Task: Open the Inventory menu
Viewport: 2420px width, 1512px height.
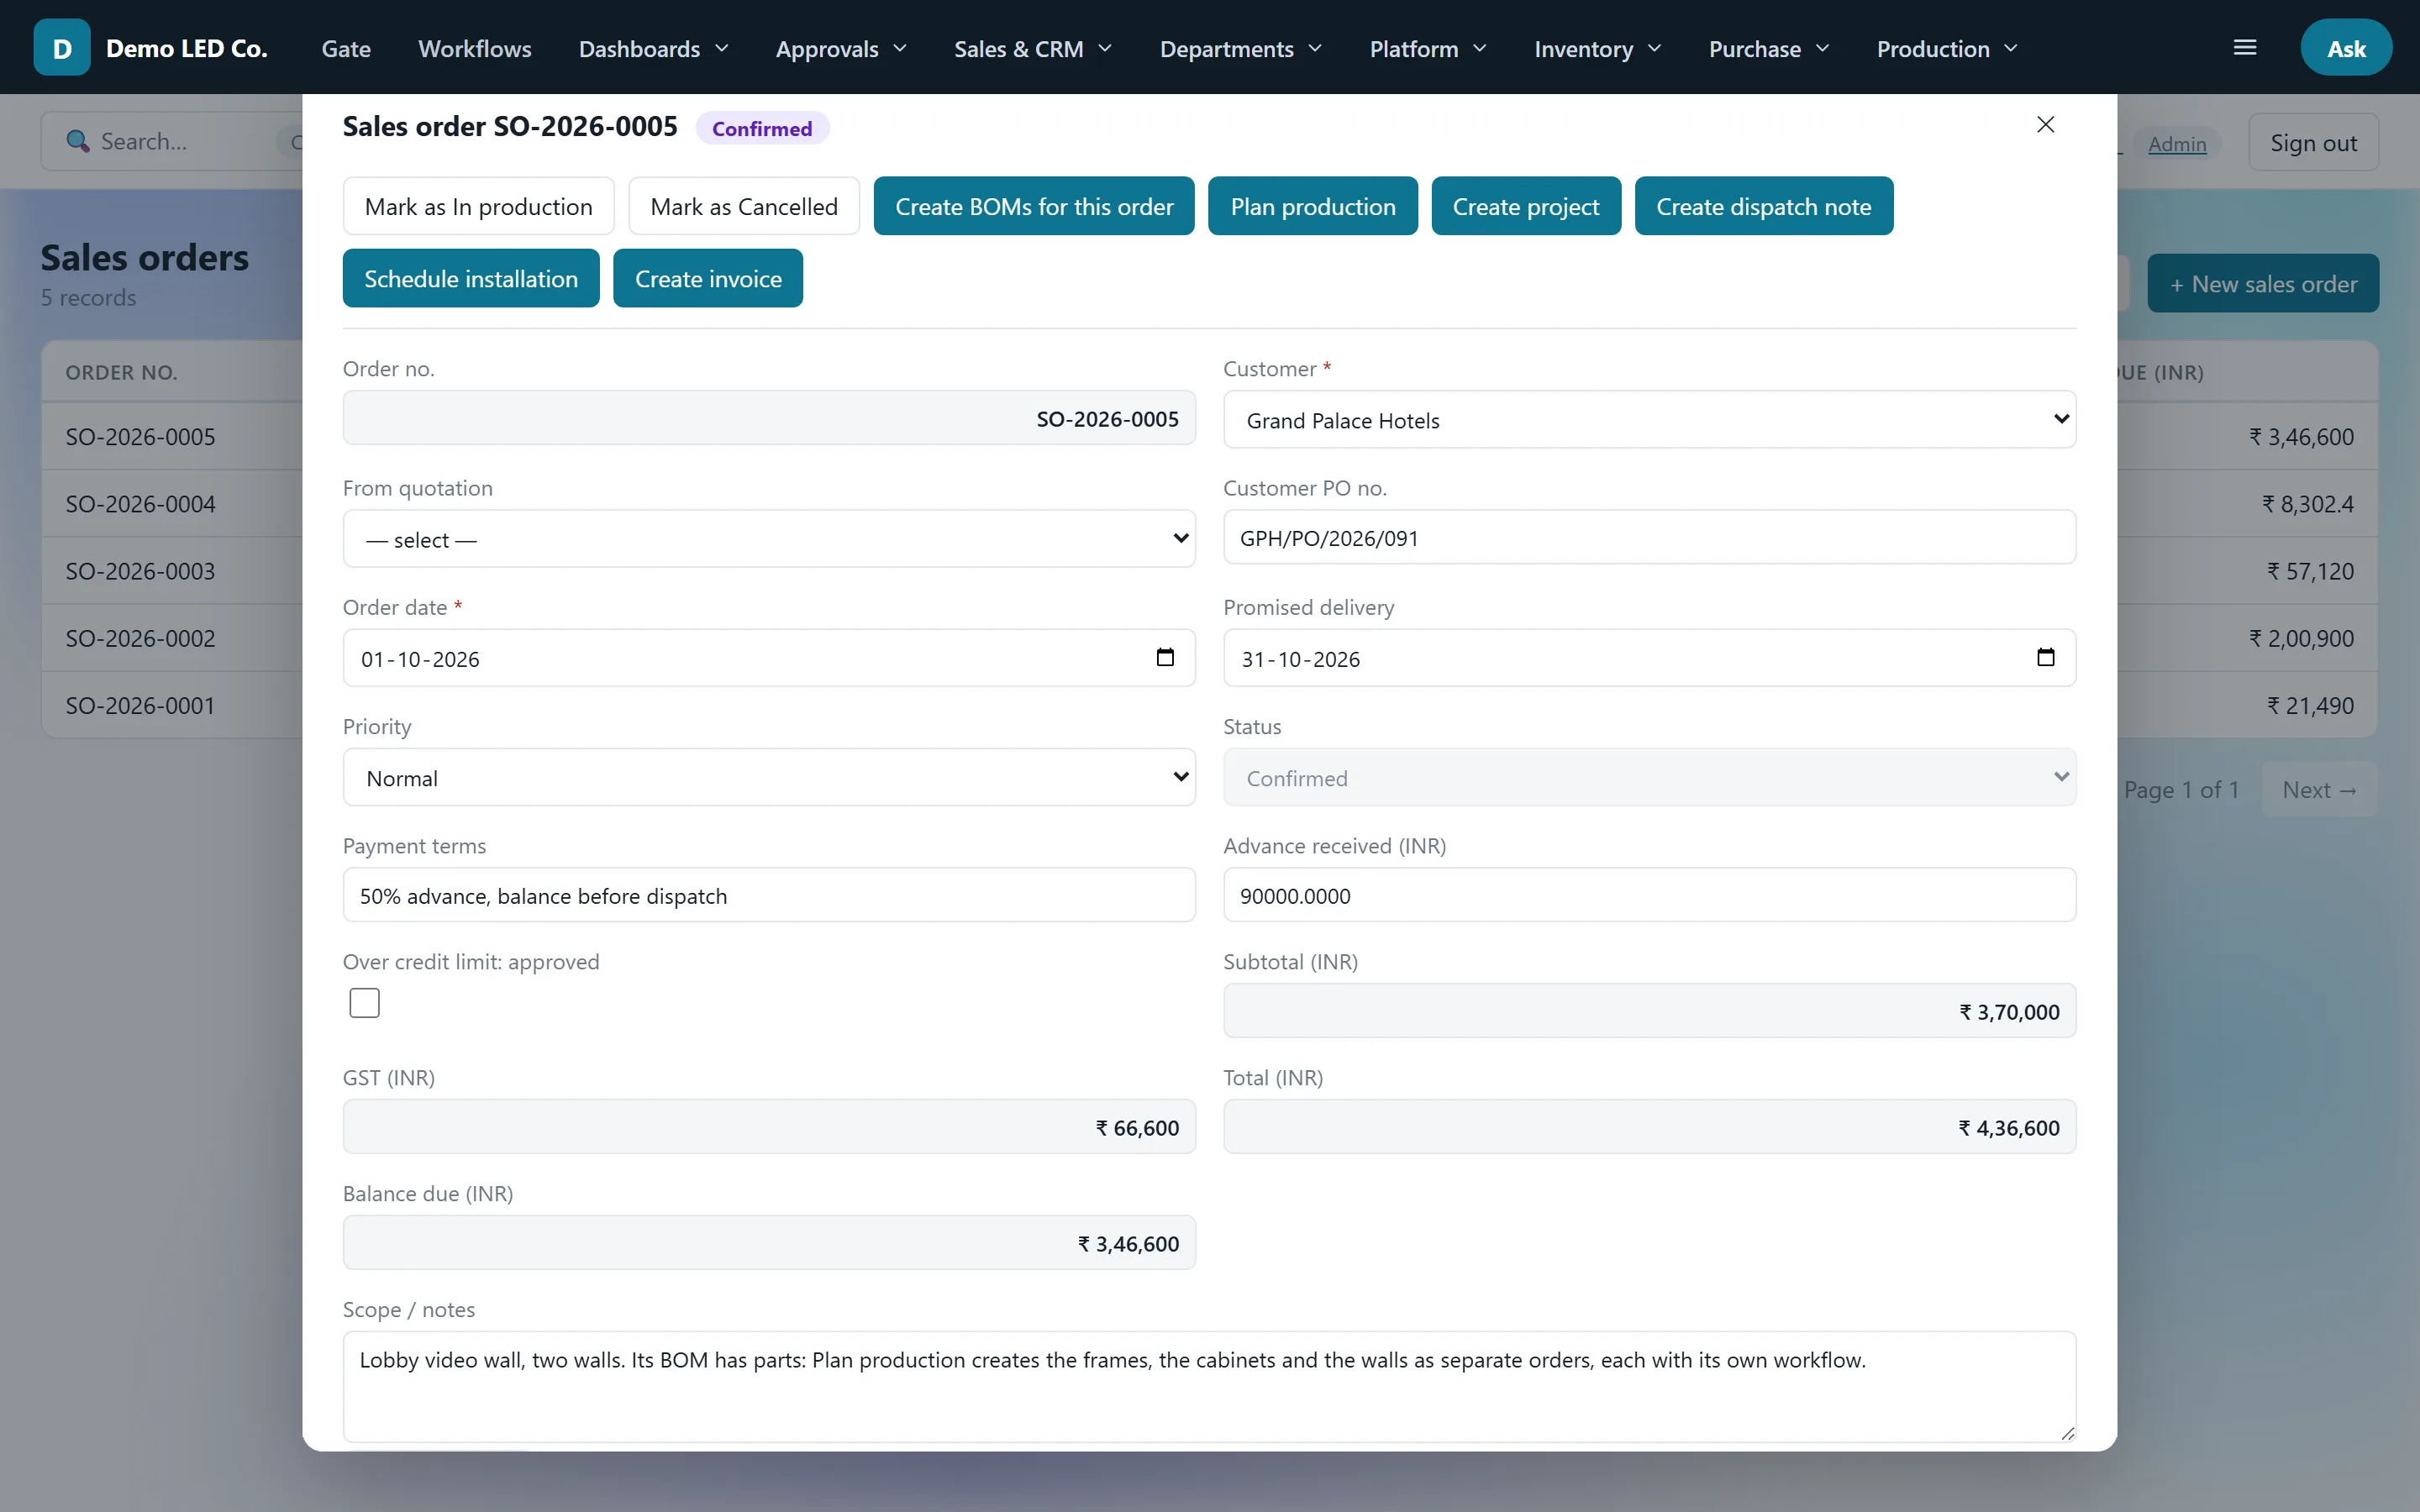Action: coord(1598,48)
